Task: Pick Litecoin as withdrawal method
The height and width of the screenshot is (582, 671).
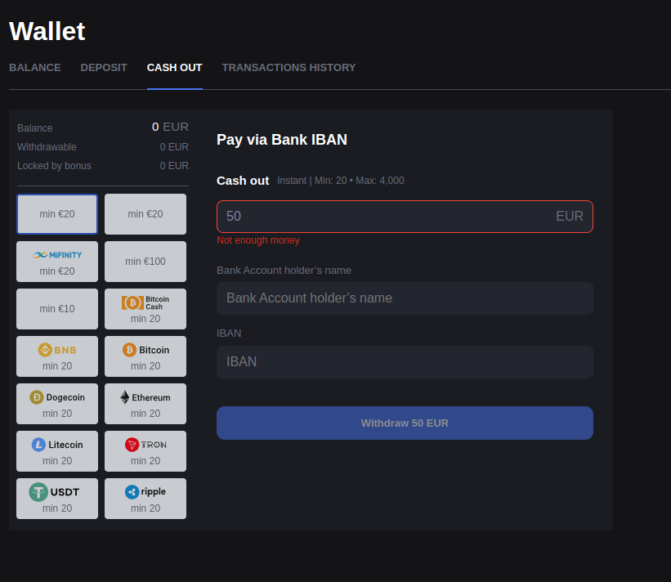Action: click(57, 451)
